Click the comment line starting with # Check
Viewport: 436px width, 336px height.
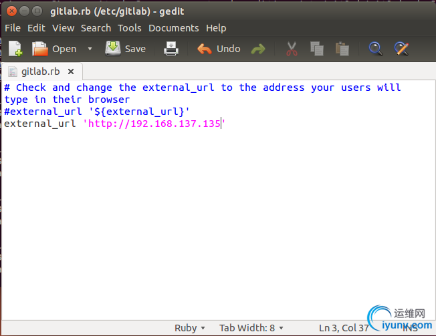203,88
